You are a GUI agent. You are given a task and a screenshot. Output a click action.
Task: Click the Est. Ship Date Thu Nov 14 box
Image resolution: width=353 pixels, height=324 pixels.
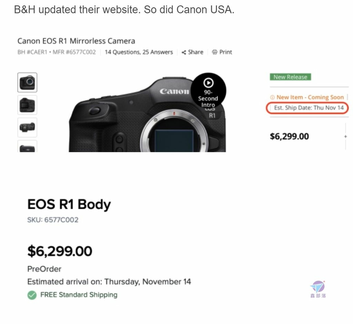pos(307,108)
